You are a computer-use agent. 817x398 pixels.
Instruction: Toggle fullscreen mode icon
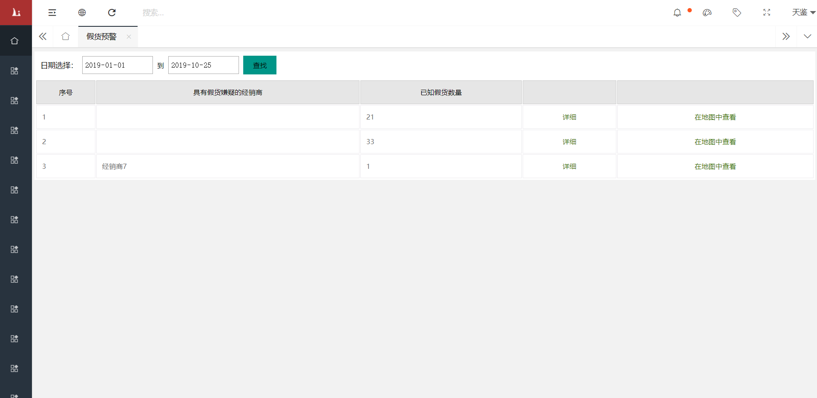click(767, 13)
